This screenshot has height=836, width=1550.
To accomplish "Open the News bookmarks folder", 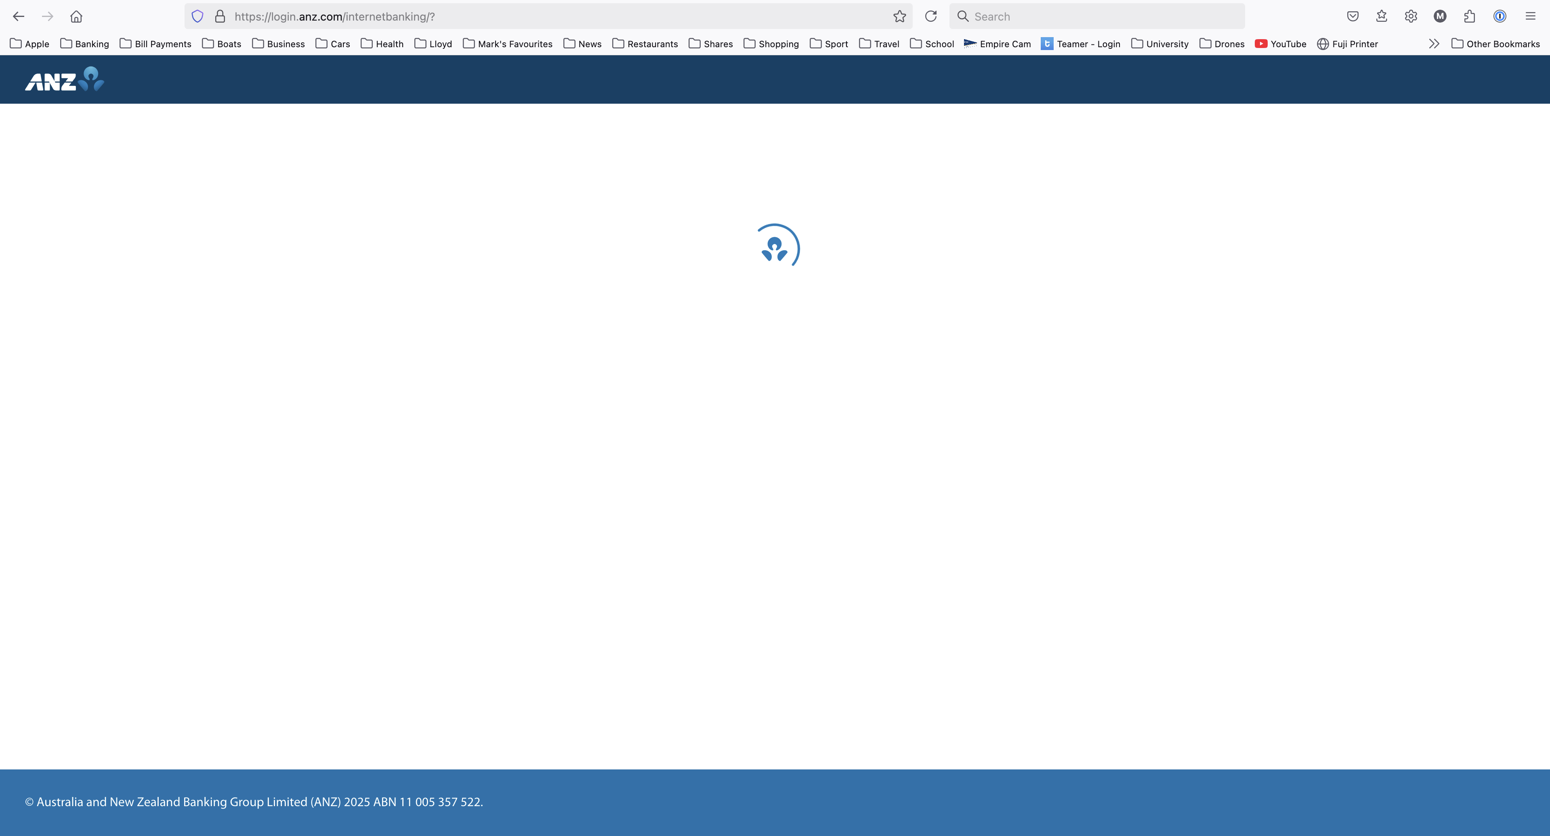I will click(x=582, y=44).
